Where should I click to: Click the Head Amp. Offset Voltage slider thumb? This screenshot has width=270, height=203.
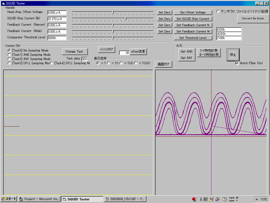pyautogui.click(x=113, y=12)
